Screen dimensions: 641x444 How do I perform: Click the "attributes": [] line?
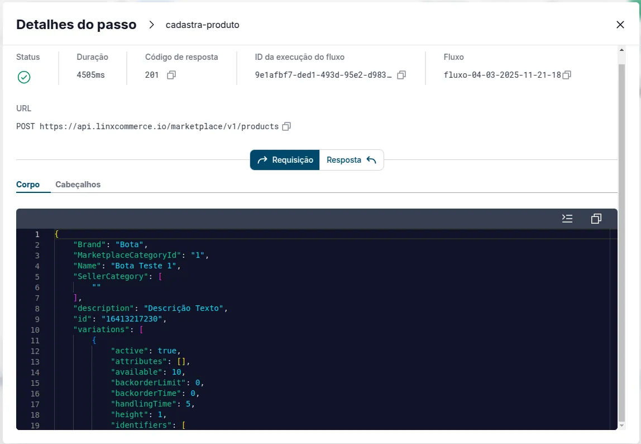(150, 361)
